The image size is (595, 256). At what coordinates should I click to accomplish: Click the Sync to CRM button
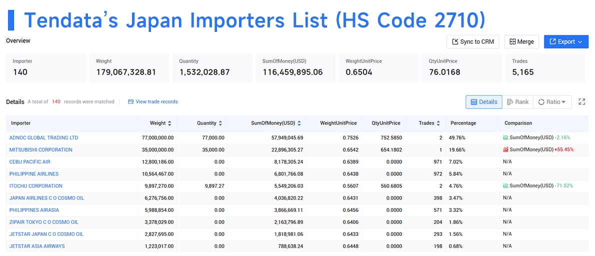[x=472, y=41]
